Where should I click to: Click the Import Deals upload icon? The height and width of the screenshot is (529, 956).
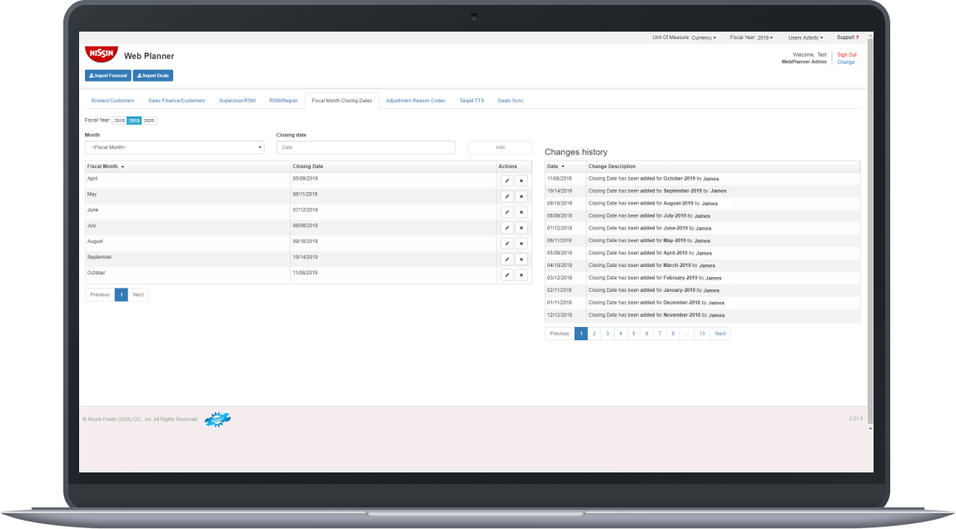point(139,75)
